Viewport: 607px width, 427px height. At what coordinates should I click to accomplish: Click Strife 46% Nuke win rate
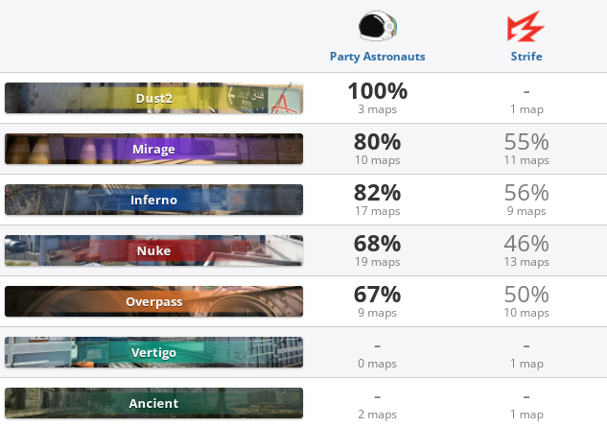click(526, 244)
